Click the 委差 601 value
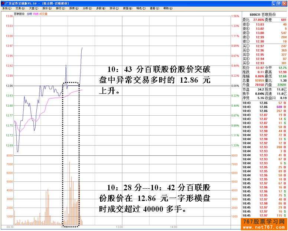This screenshot has height=231, width=288. click(x=284, y=20)
